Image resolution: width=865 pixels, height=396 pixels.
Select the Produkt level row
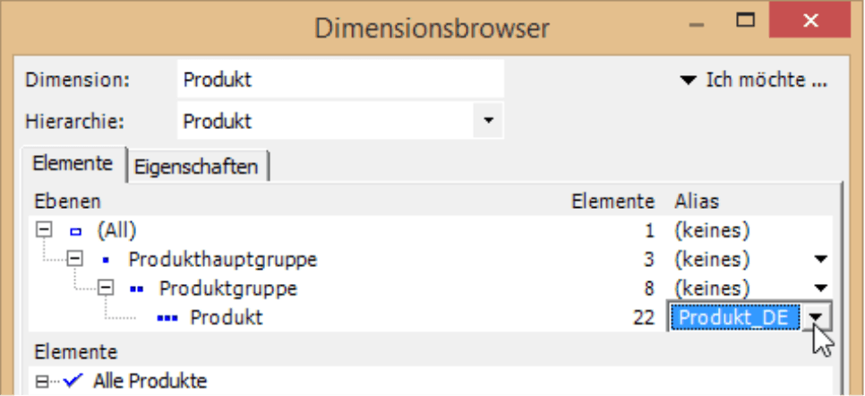pos(225,317)
